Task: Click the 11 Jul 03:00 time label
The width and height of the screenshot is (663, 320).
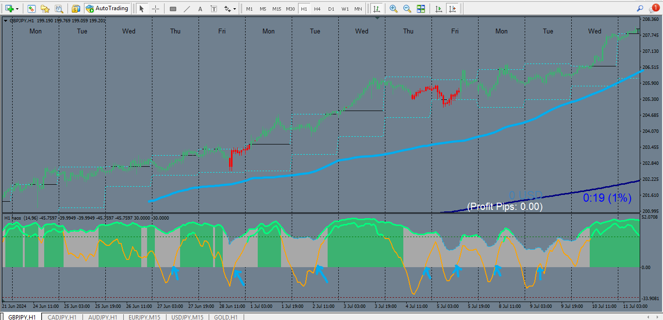Action: click(634, 306)
